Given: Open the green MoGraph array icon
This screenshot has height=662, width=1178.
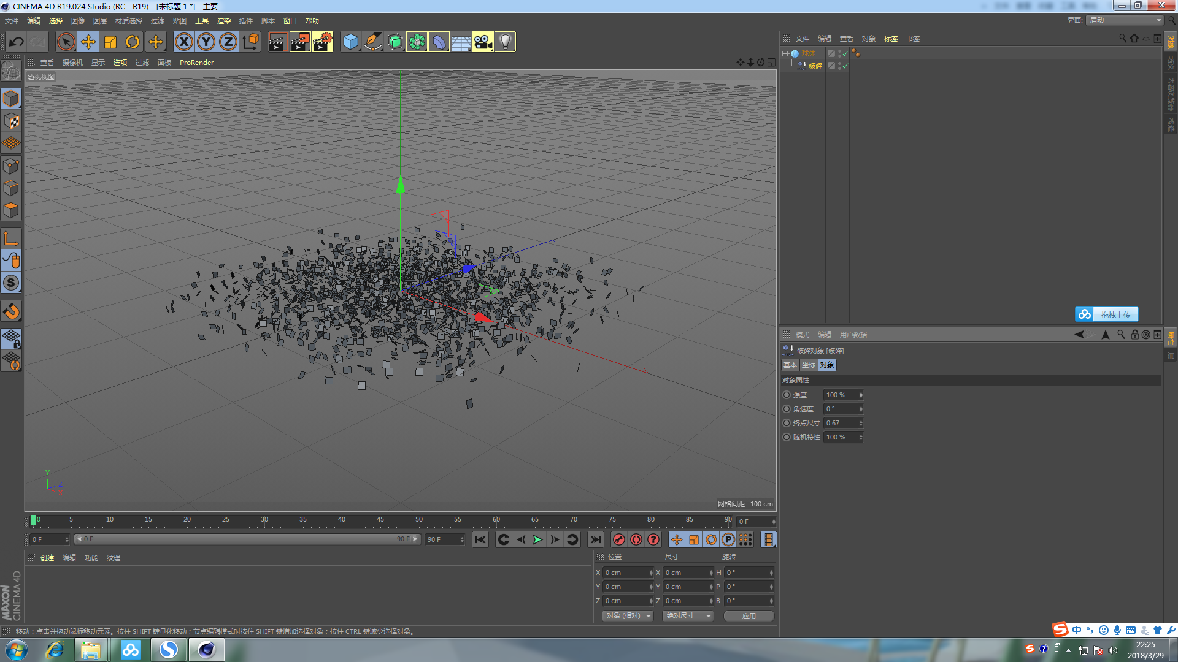Looking at the screenshot, I should [x=417, y=42].
